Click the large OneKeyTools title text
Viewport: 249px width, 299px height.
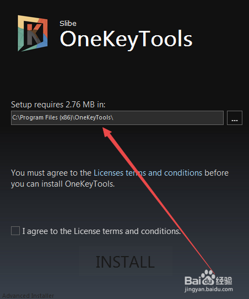pos(126,40)
